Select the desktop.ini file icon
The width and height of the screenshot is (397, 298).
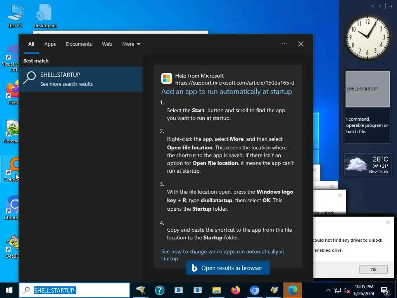tap(45, 16)
